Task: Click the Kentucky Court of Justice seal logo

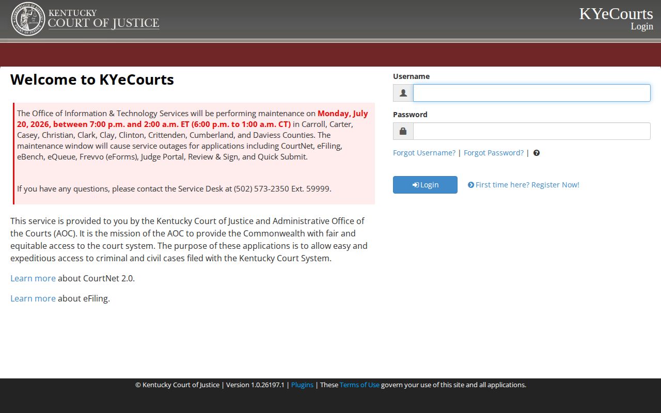Action: click(28, 19)
